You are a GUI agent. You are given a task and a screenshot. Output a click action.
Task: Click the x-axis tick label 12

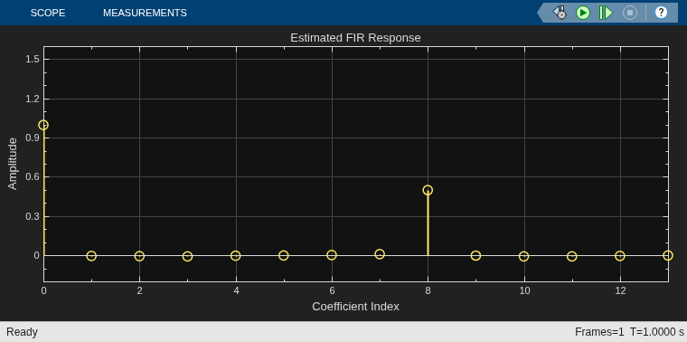click(619, 290)
